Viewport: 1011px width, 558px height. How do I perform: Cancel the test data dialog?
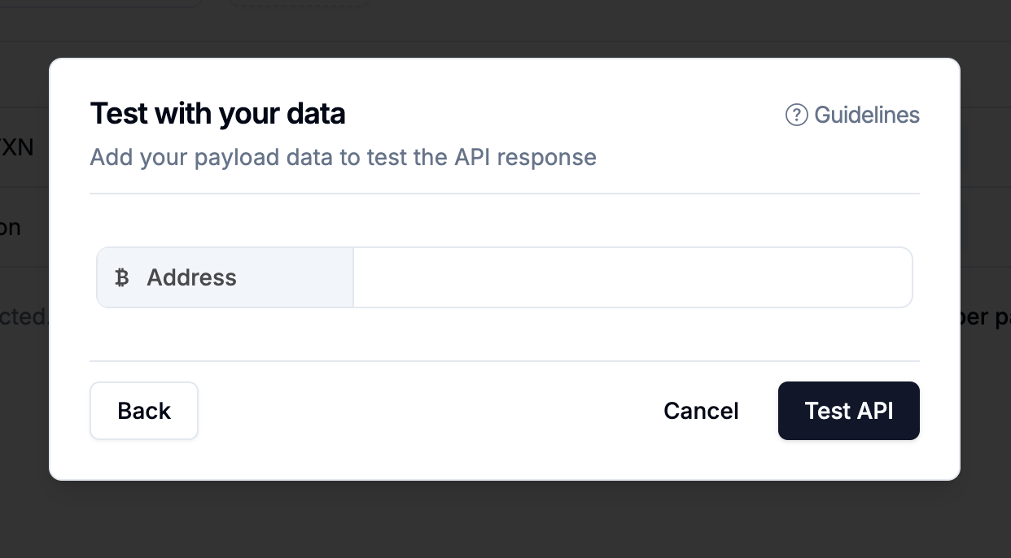[x=701, y=411]
